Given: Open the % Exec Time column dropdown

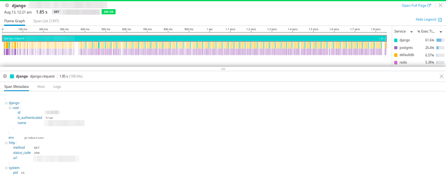Looking at the screenshot, I should point(440,32).
